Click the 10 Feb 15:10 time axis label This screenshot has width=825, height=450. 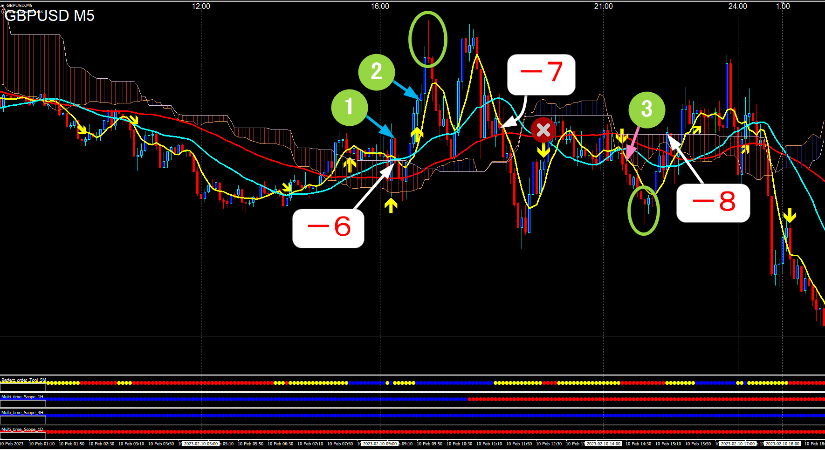pos(668,444)
